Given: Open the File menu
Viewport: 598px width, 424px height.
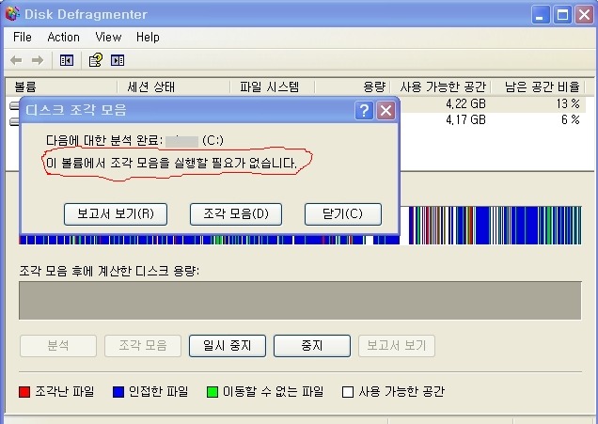Looking at the screenshot, I should pos(23,37).
